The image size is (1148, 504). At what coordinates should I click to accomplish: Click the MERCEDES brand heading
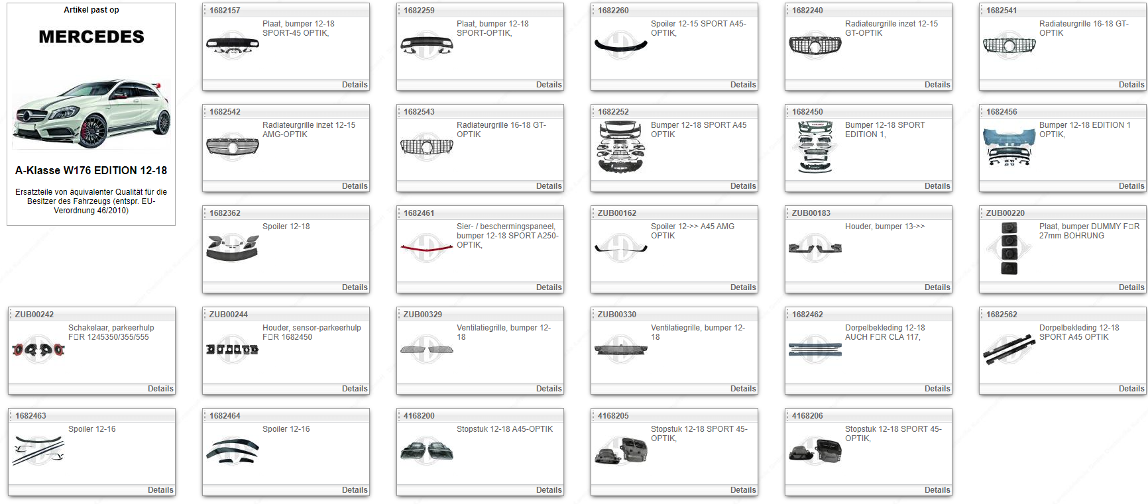click(x=91, y=37)
